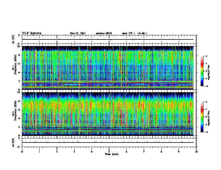Click the ch.1 spectrogram color bar

[x=202, y=71]
